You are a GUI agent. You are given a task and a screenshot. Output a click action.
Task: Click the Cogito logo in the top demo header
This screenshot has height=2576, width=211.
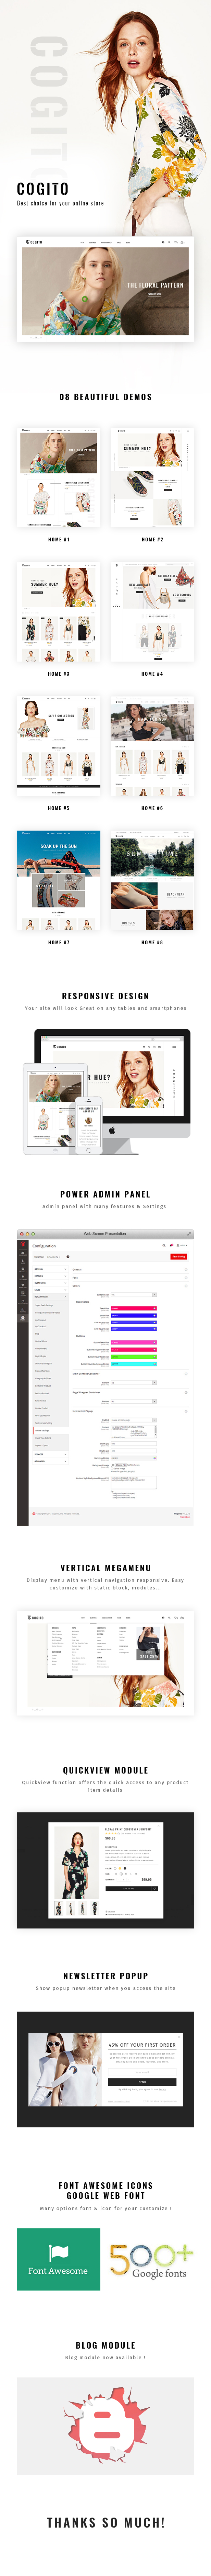tap(34, 242)
